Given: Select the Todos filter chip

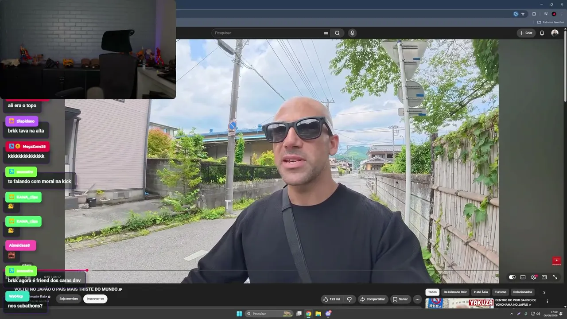Looking at the screenshot, I should coord(432,292).
